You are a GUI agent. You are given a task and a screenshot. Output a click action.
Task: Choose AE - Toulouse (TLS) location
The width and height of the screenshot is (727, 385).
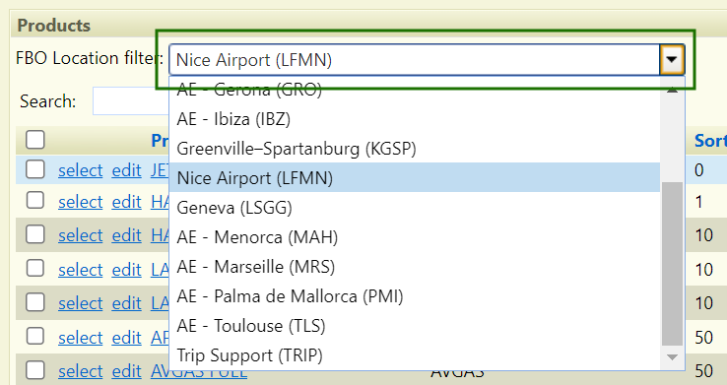(415, 326)
